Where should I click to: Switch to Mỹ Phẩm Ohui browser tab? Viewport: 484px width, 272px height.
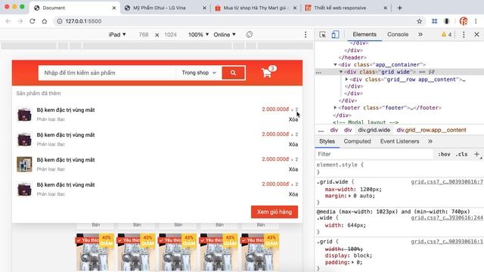click(165, 8)
